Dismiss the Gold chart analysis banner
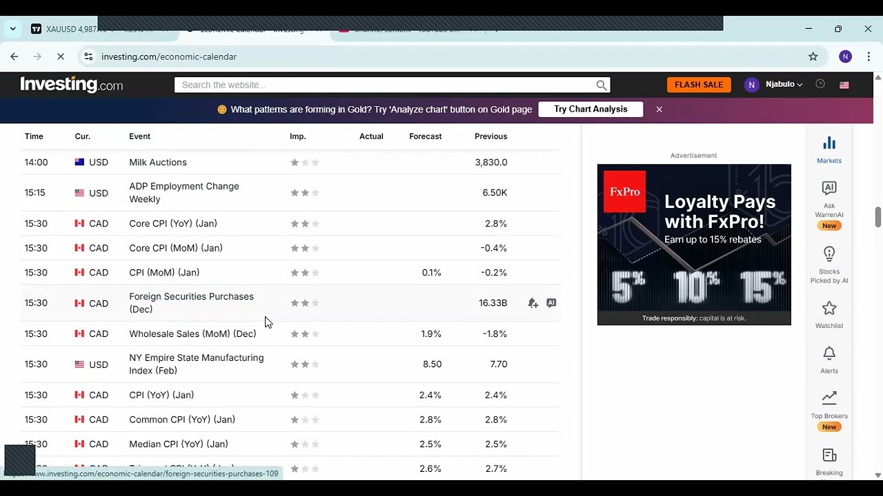The image size is (883, 496). click(x=659, y=109)
